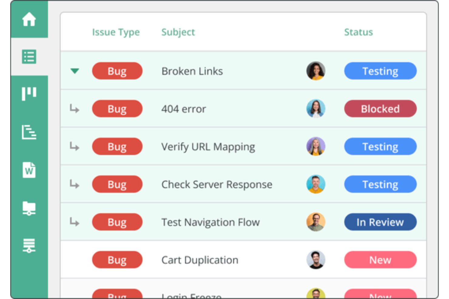Open Testing status of Broken Links
Viewport: 449px width, 299px height.
tap(380, 71)
